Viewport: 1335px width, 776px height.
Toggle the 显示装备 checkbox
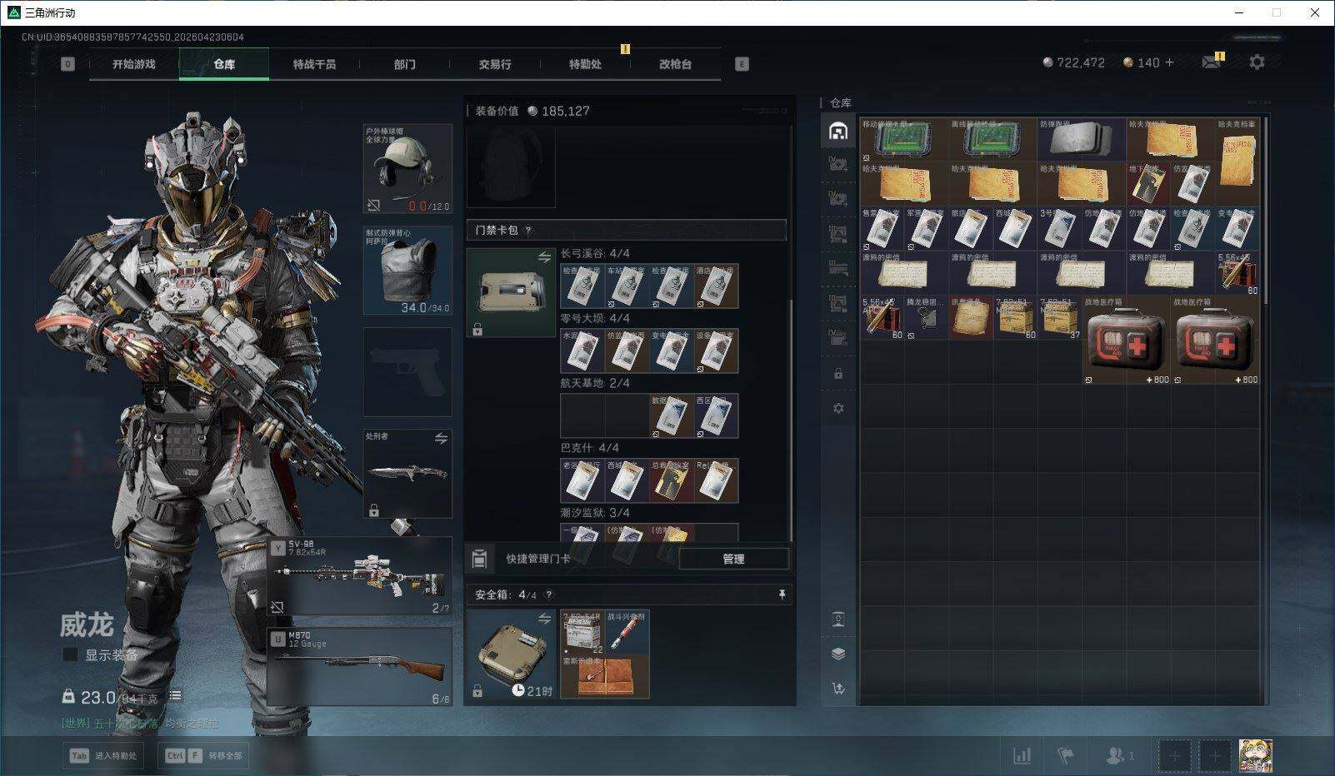point(71,655)
